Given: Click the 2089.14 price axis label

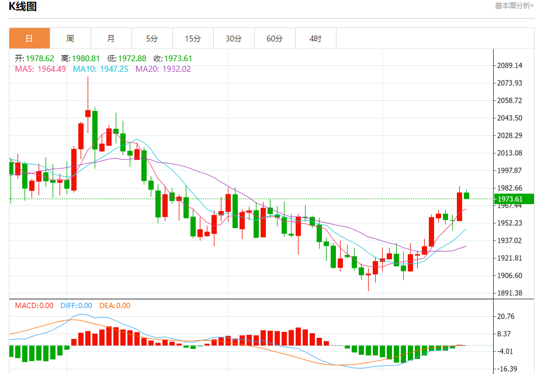Looking at the screenshot, I should [509, 65].
